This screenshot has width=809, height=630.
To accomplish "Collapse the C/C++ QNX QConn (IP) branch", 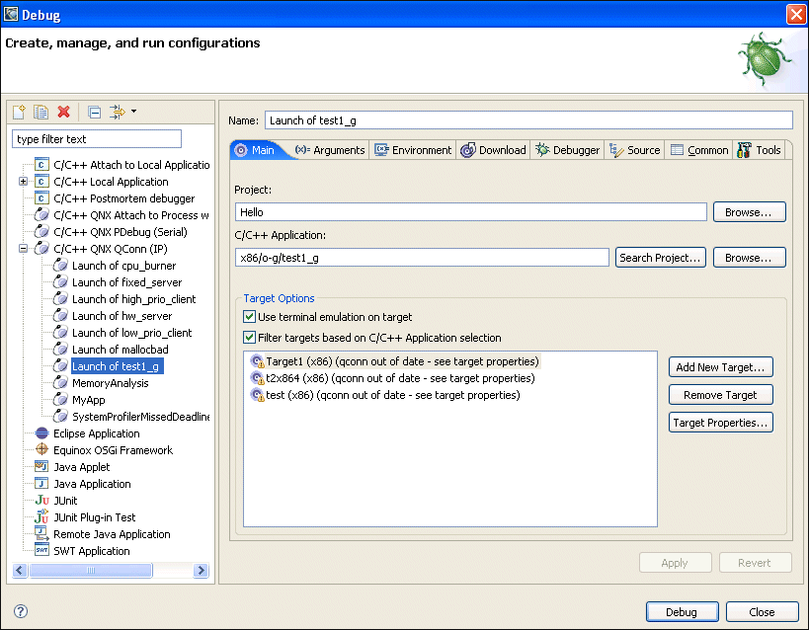I will (23, 248).
